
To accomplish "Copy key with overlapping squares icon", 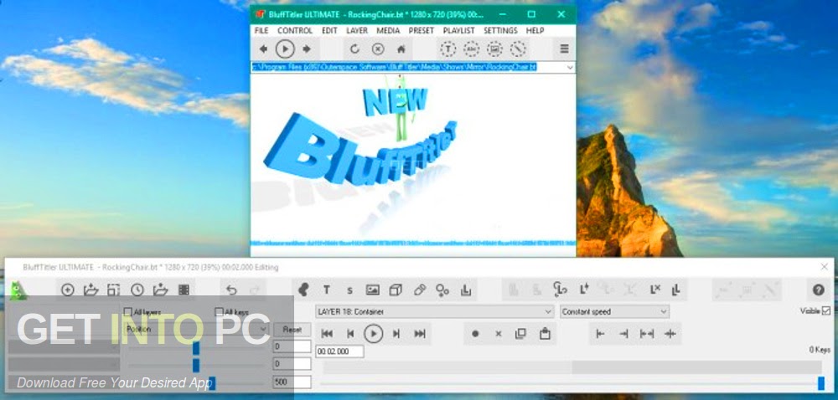I will [x=520, y=334].
